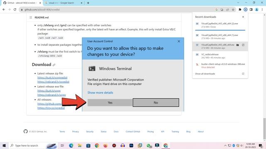Open the tab search dropdown chevron
The image size is (266, 149).
point(238,3)
